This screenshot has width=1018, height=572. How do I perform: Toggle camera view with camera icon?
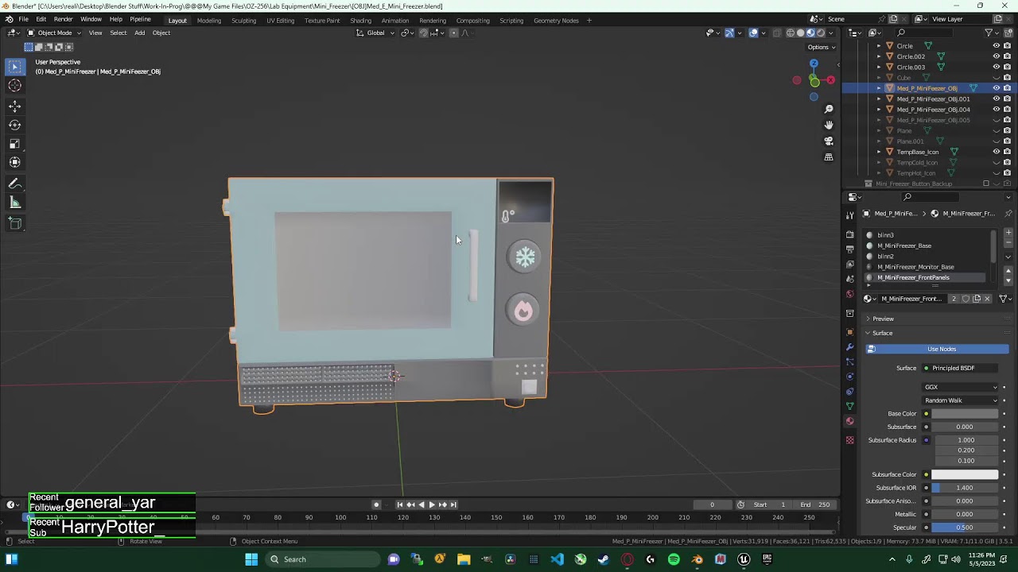[829, 141]
